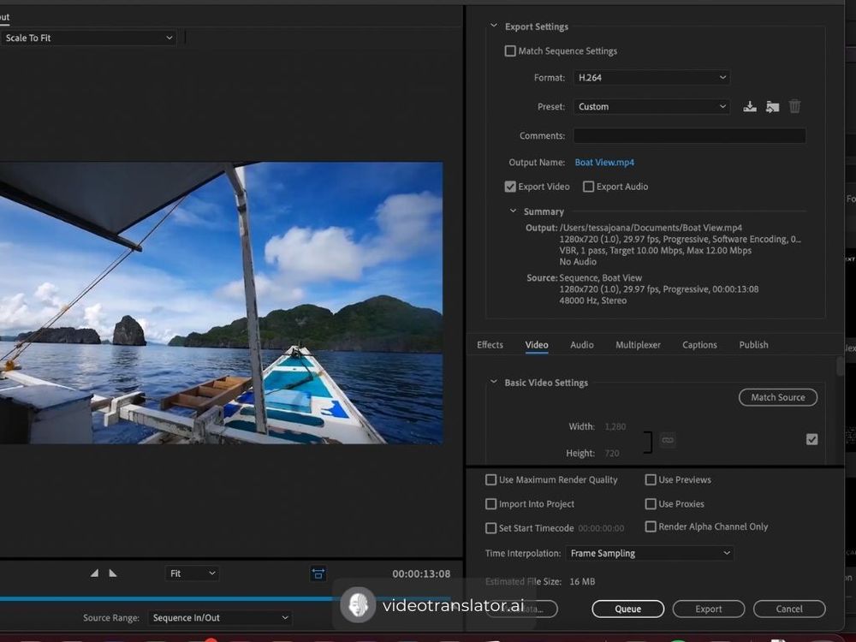
Task: Check Use Maximum Render Quality
Action: (x=491, y=480)
